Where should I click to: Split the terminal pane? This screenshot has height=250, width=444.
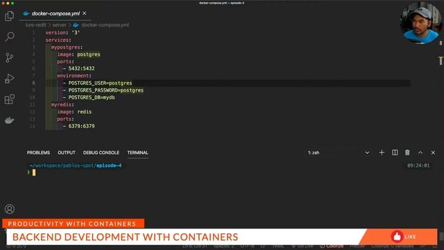pyautogui.click(x=395, y=153)
